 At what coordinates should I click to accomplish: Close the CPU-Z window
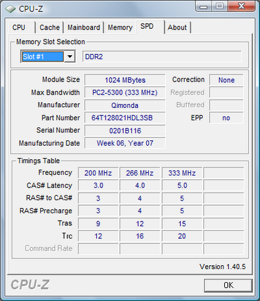point(242,6)
